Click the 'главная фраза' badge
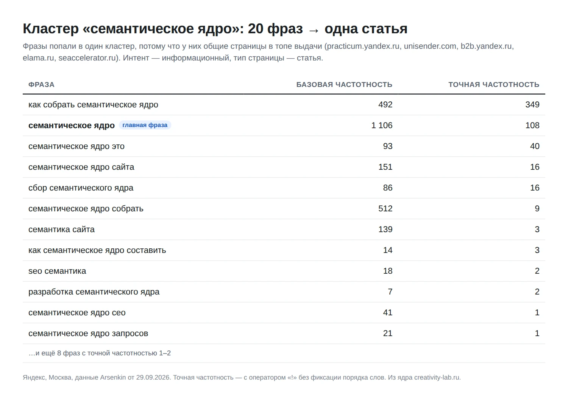The width and height of the screenshot is (568, 400). coord(145,125)
